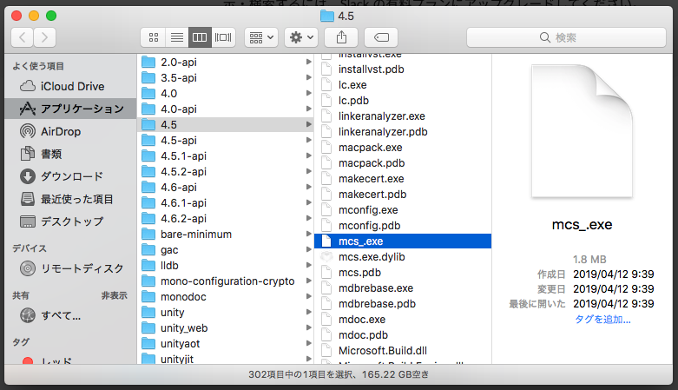Select the linkeranalyzer.exe file
678x390 pixels.
pyautogui.click(x=403, y=116)
